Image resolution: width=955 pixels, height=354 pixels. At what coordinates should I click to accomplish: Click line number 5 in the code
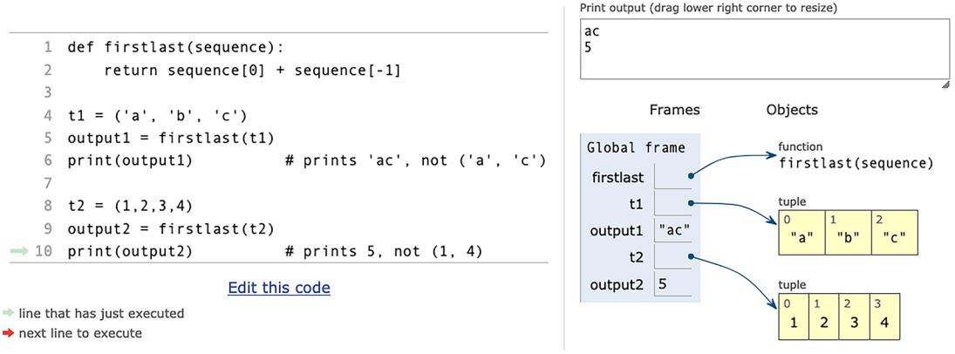47,138
